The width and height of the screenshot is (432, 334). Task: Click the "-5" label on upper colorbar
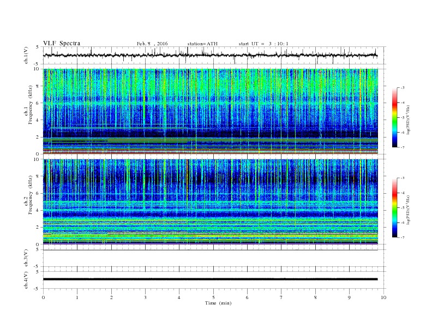point(403,117)
